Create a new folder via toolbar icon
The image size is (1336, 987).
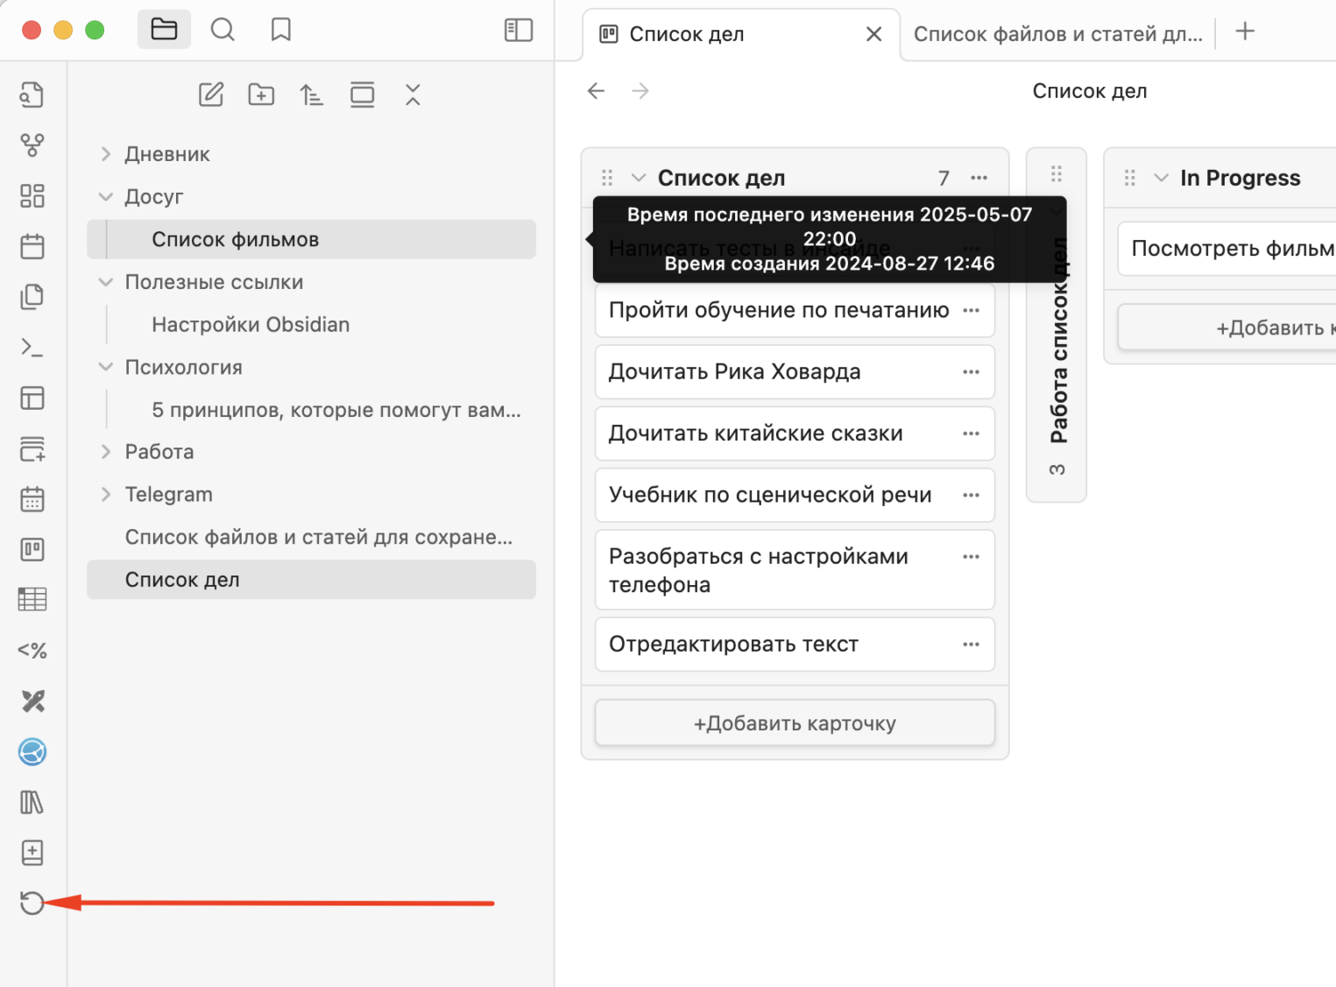click(261, 95)
